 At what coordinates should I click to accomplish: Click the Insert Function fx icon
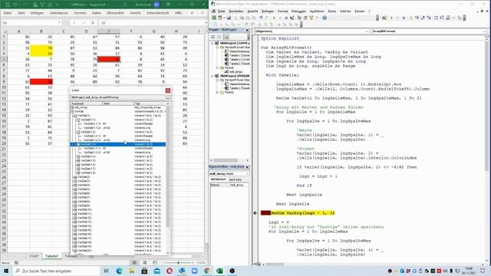pyautogui.click(x=93, y=23)
